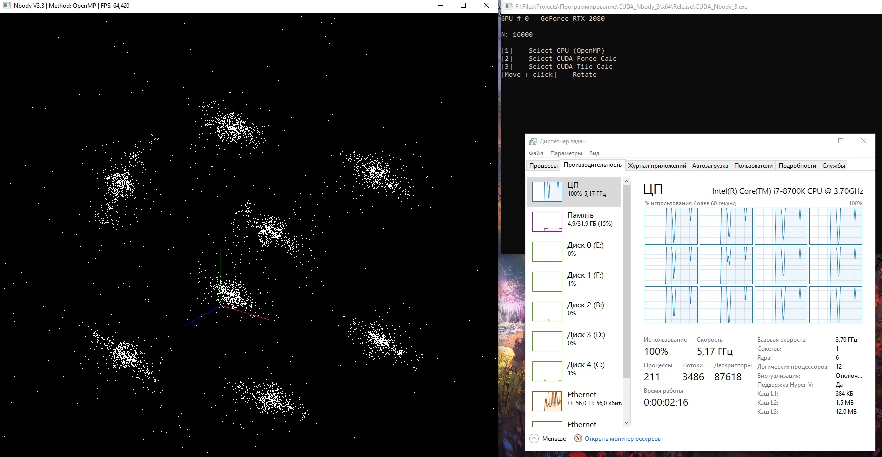Switch to the Журнал приложений tab
882x457 pixels.
[x=656, y=166]
